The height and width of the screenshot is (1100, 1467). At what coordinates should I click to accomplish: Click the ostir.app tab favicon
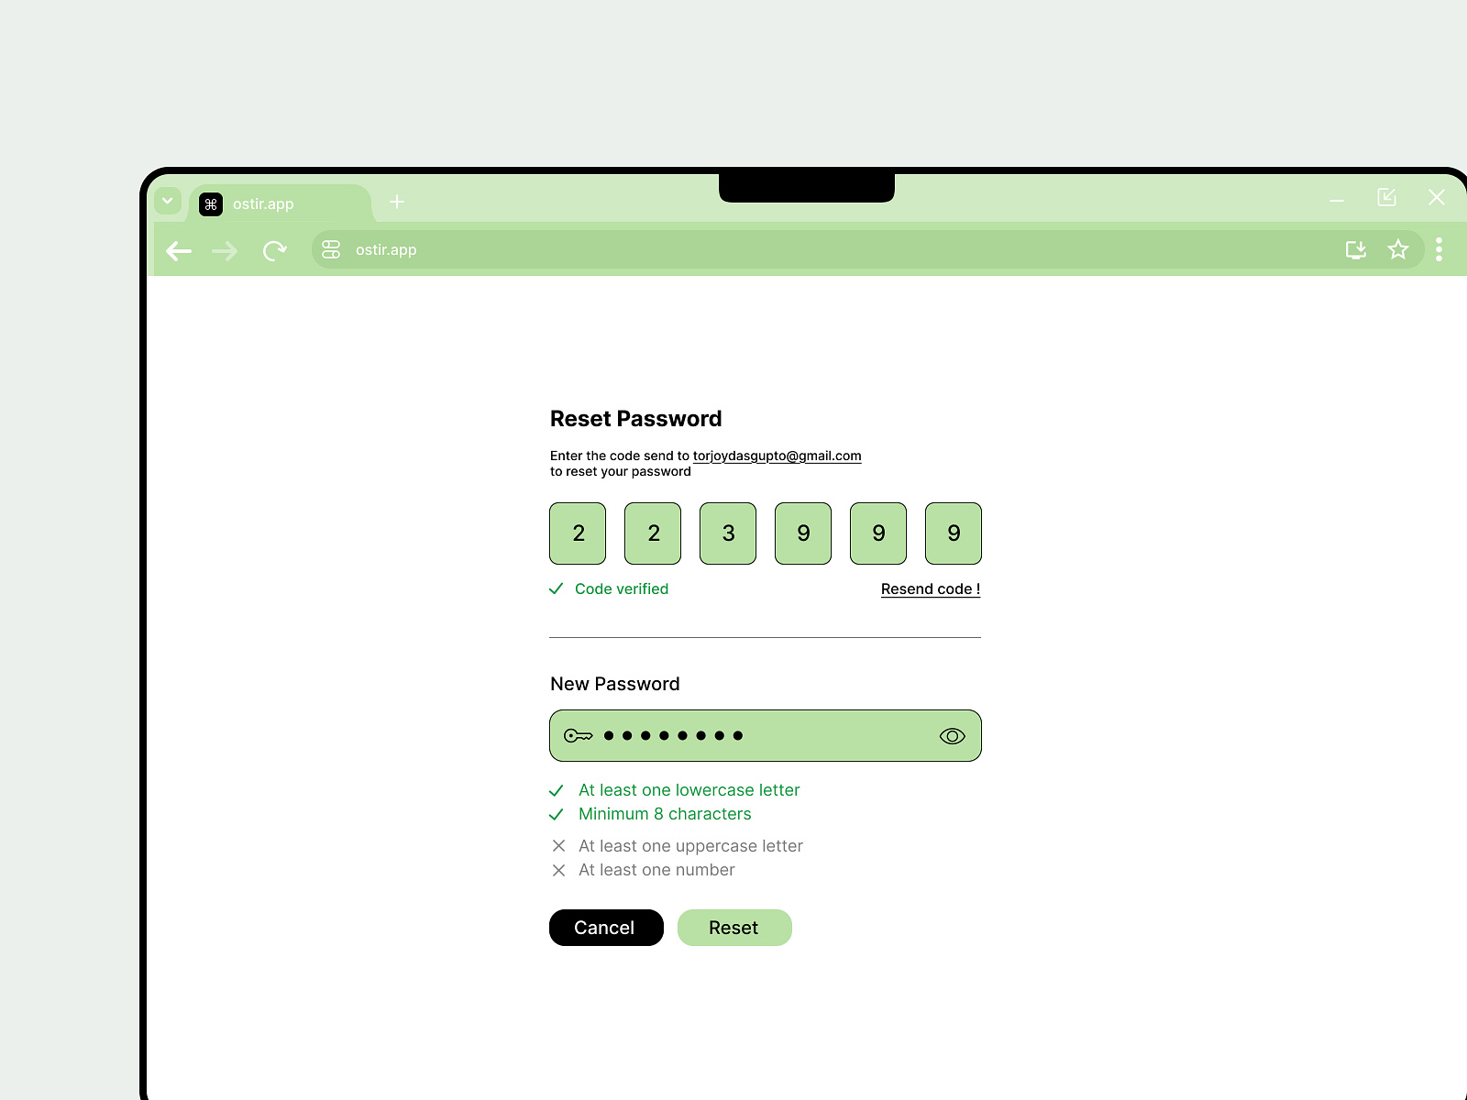(211, 204)
